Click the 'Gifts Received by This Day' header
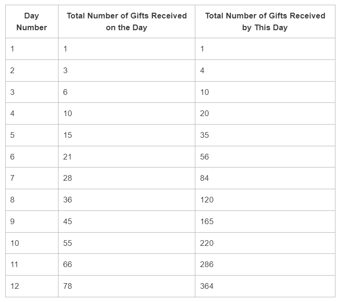Image resolution: width=343 pixels, height=302 pixels. click(265, 21)
